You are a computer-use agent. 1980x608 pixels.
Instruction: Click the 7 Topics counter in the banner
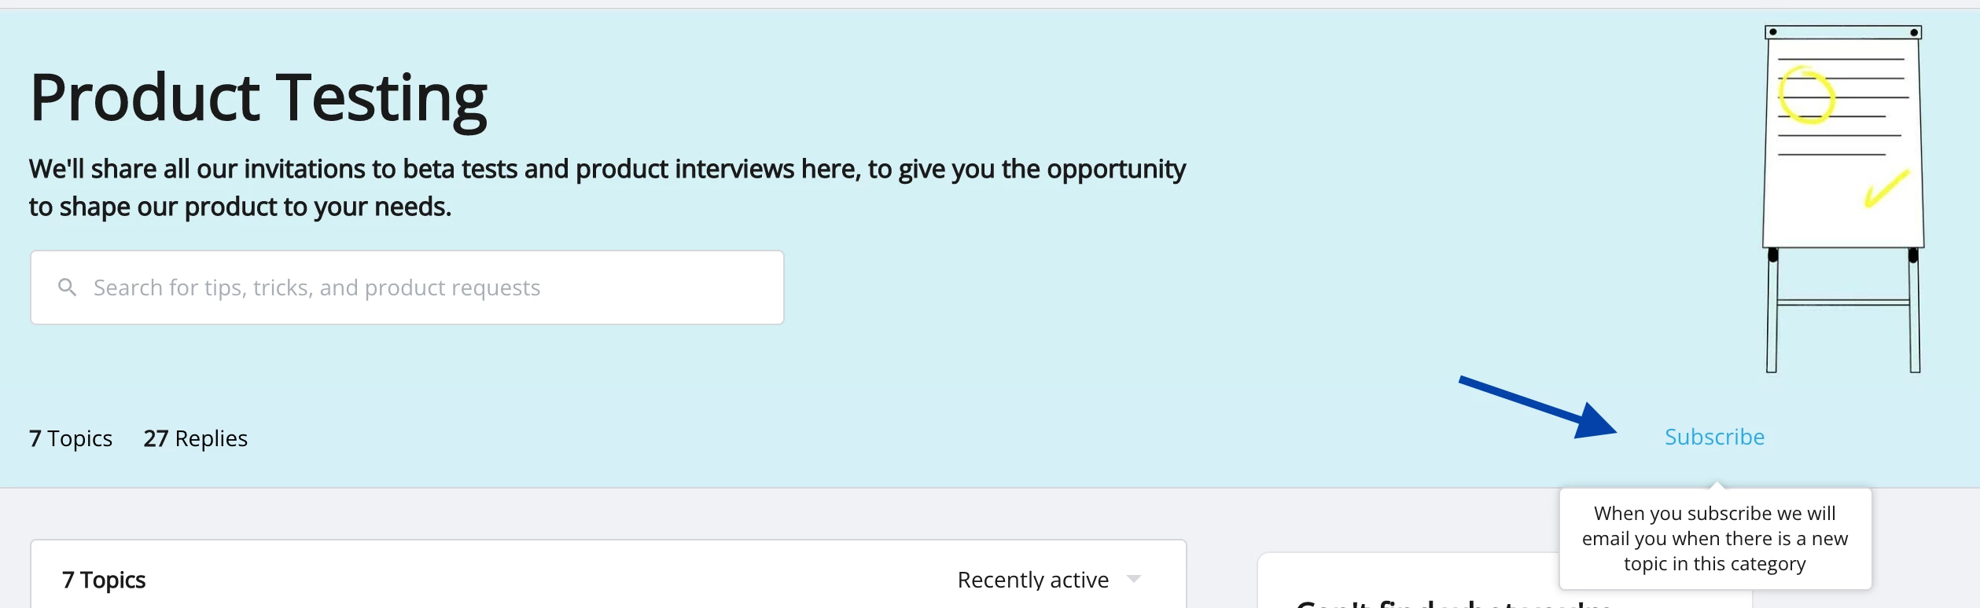[71, 438]
